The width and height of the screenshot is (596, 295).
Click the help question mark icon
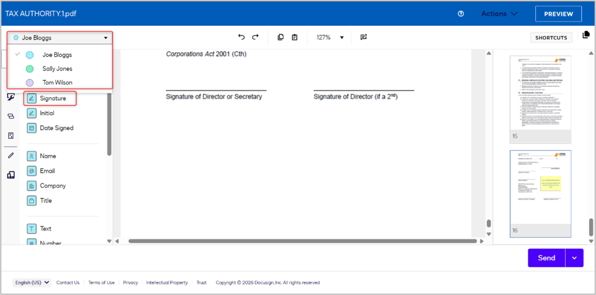click(x=461, y=14)
